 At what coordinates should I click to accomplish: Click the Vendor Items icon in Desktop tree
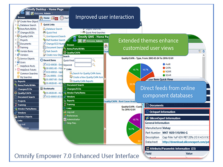18,51
